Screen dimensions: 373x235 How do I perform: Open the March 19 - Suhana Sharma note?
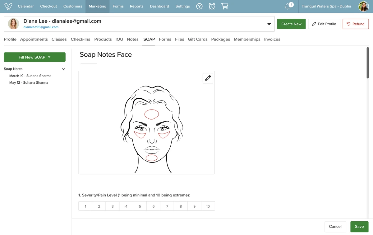tap(30, 76)
